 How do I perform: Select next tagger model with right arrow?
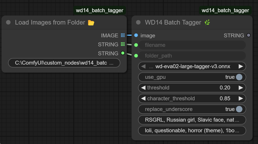point(241,67)
